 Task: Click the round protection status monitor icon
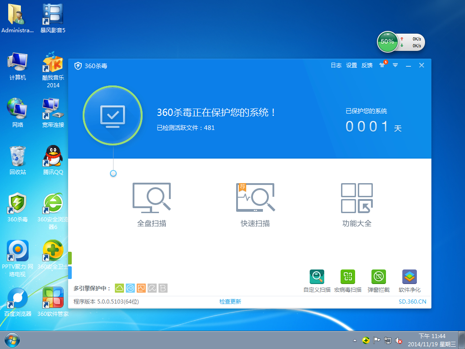113,115
